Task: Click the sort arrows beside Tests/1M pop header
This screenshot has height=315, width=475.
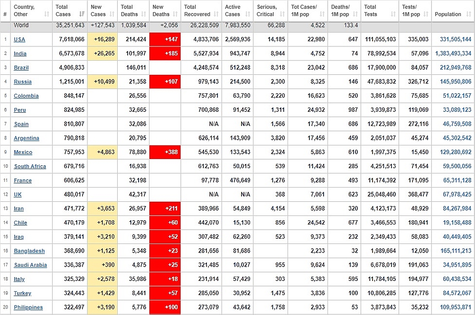Action: coord(426,14)
